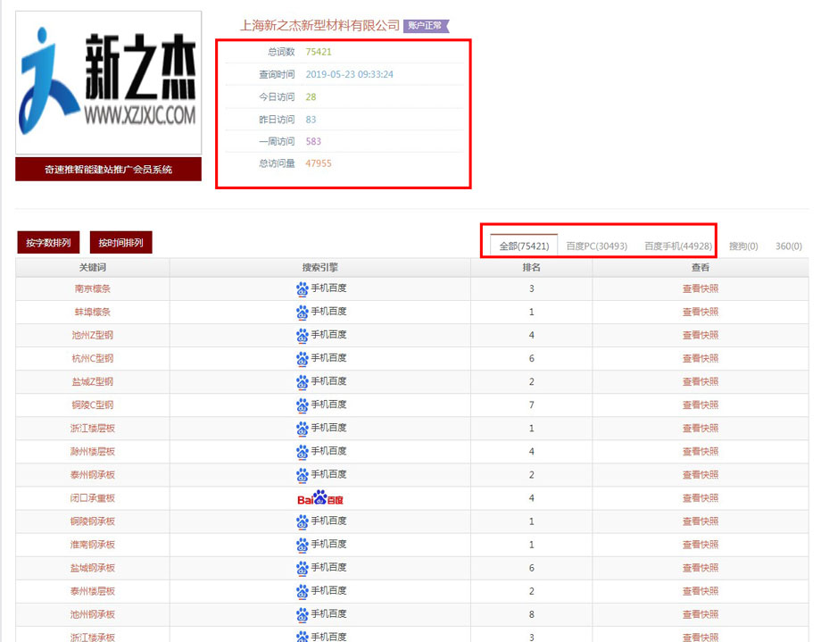
Task: Open the 百度PC(30493) tab
Action: 596,246
